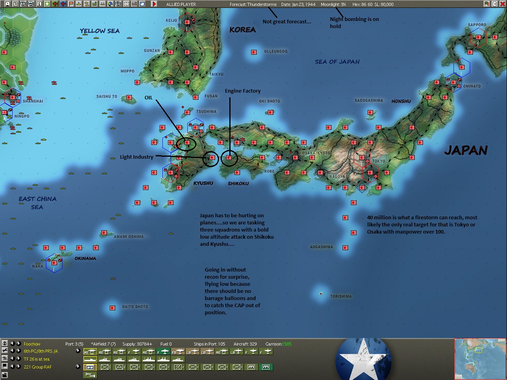Click the red plane icon on green background

point(55,4)
